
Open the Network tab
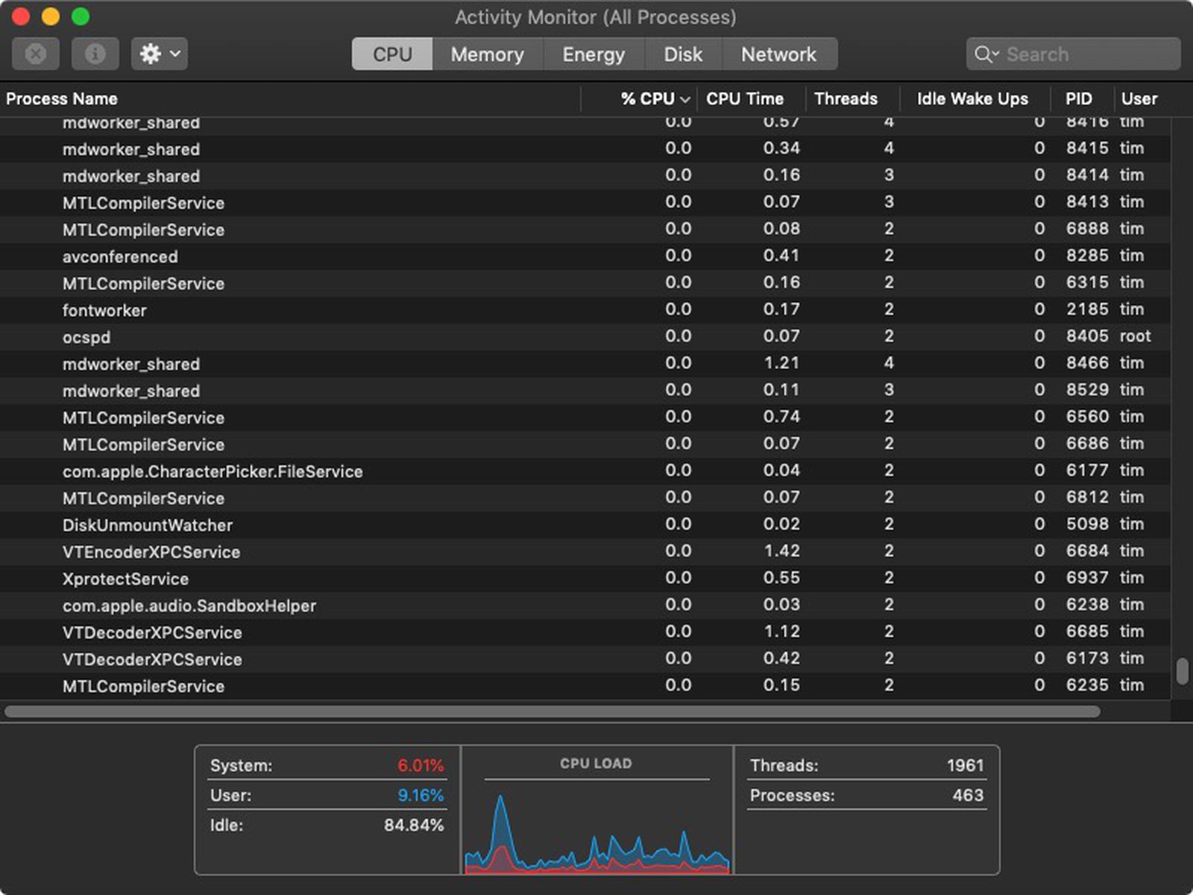778,54
